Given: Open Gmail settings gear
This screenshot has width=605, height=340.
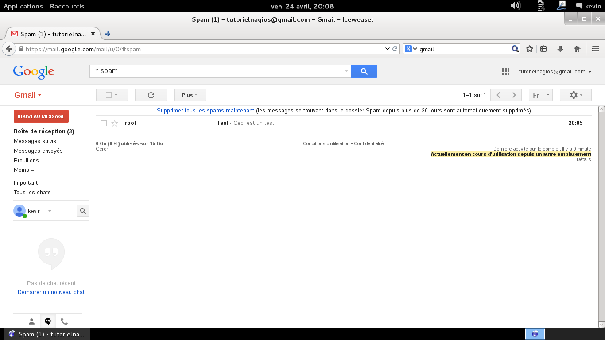Looking at the screenshot, I should click(x=576, y=95).
